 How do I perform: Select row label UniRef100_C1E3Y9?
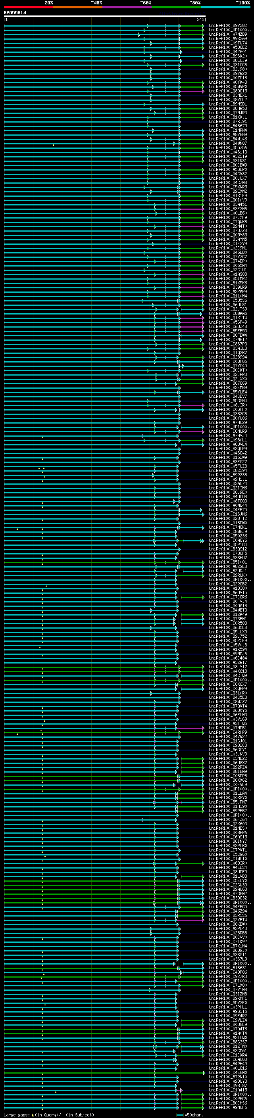click(228, 244)
